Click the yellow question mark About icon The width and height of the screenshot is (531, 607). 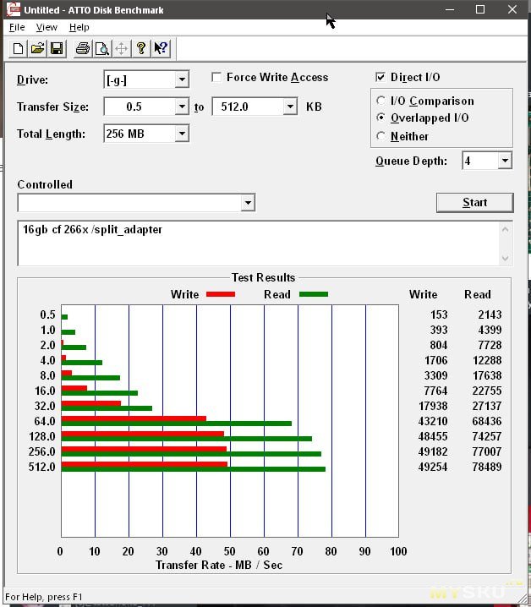pos(141,48)
